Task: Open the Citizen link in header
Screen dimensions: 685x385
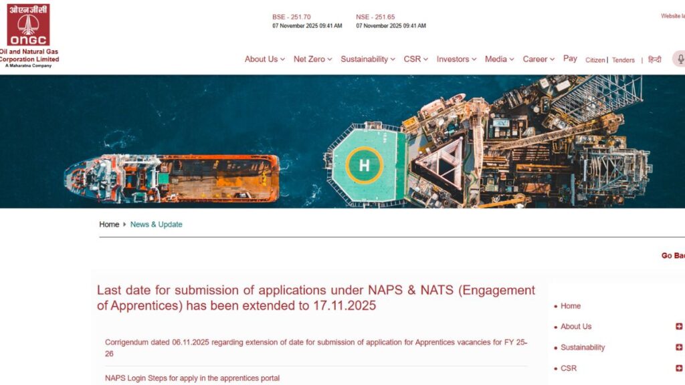Action: pyautogui.click(x=595, y=59)
